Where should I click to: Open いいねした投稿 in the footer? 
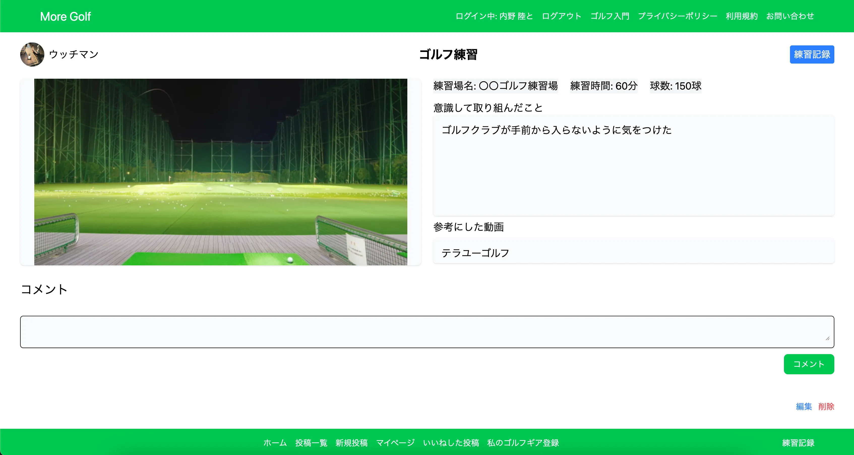[x=451, y=443]
